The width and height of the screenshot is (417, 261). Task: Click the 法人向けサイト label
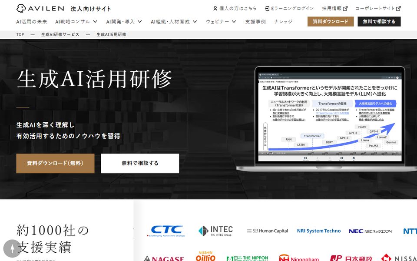[x=91, y=9]
